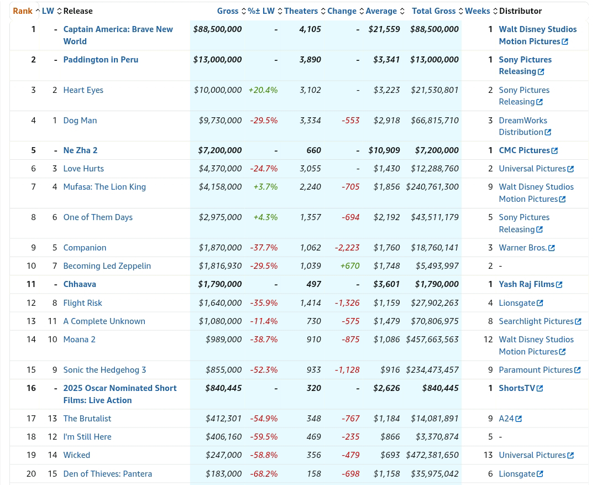
Task: Go to Sonic the Hedgehog 3 page
Action: click(x=104, y=371)
